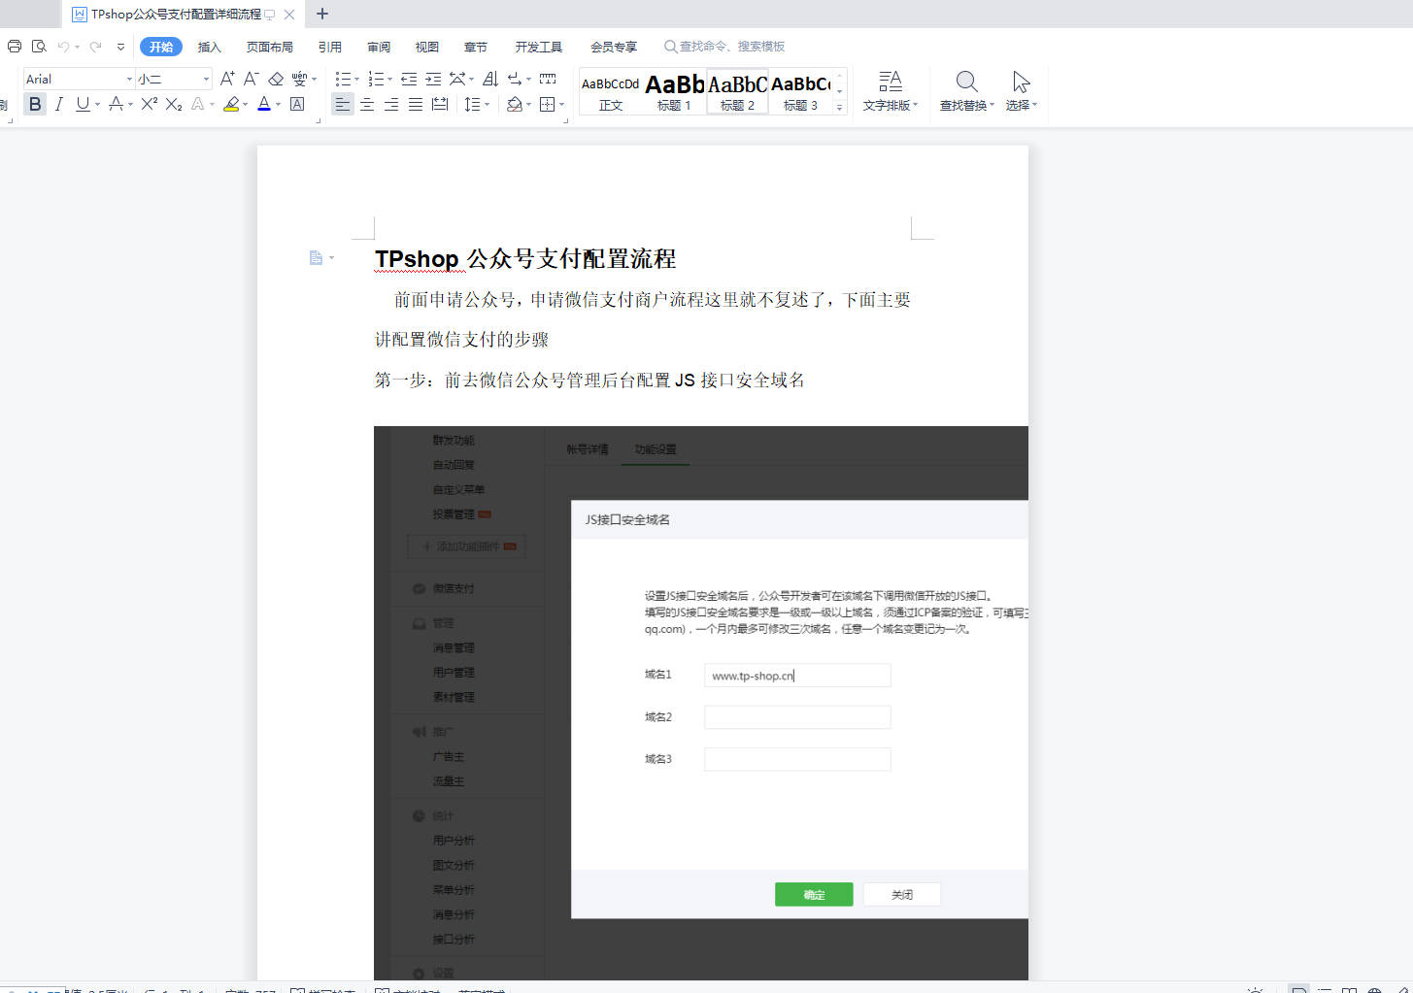Toggle Italic formatting
1413x993 pixels.
(x=59, y=104)
